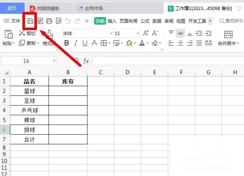Toggle Bold formatting
The height and width of the screenshot is (176, 244).
point(67,43)
